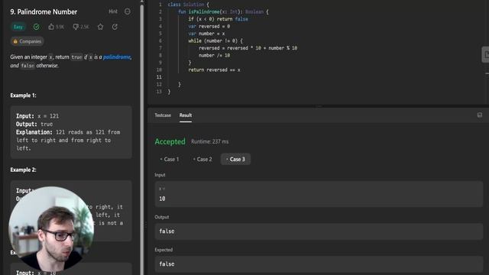
Task: Click the share arrow icon
Action: click(x=115, y=27)
